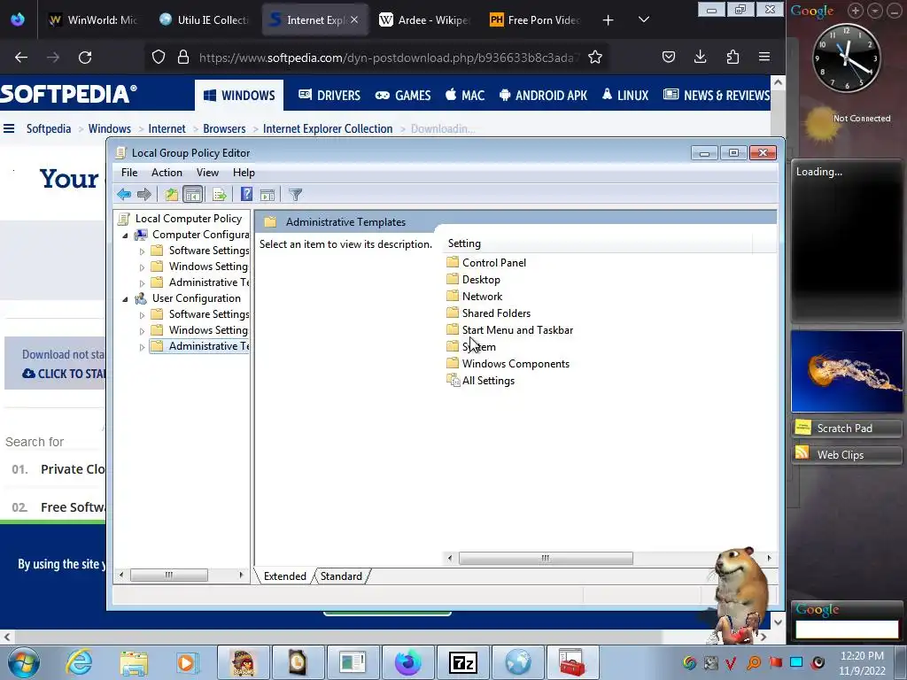Open the File menu in Policy Editor
Viewport: 907px width, 680px height.
pyautogui.click(x=129, y=173)
